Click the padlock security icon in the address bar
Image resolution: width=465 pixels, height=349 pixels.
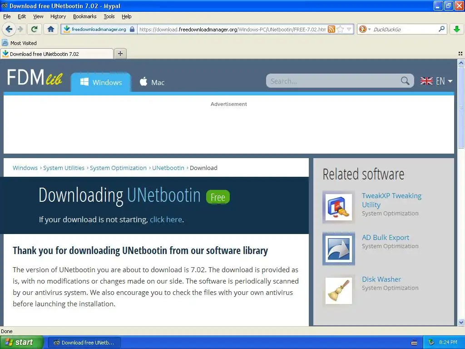tap(132, 29)
